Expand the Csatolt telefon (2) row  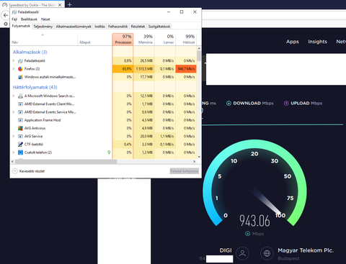pyautogui.click(x=14, y=153)
